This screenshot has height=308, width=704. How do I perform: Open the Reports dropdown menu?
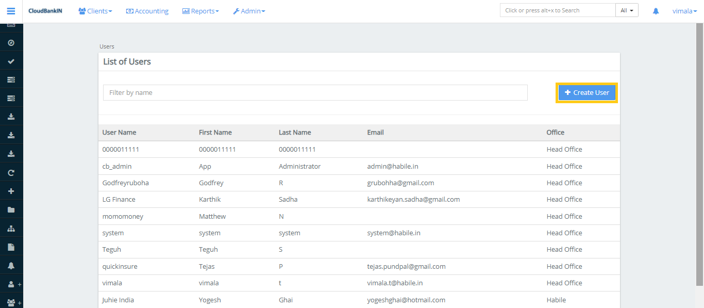pos(200,11)
